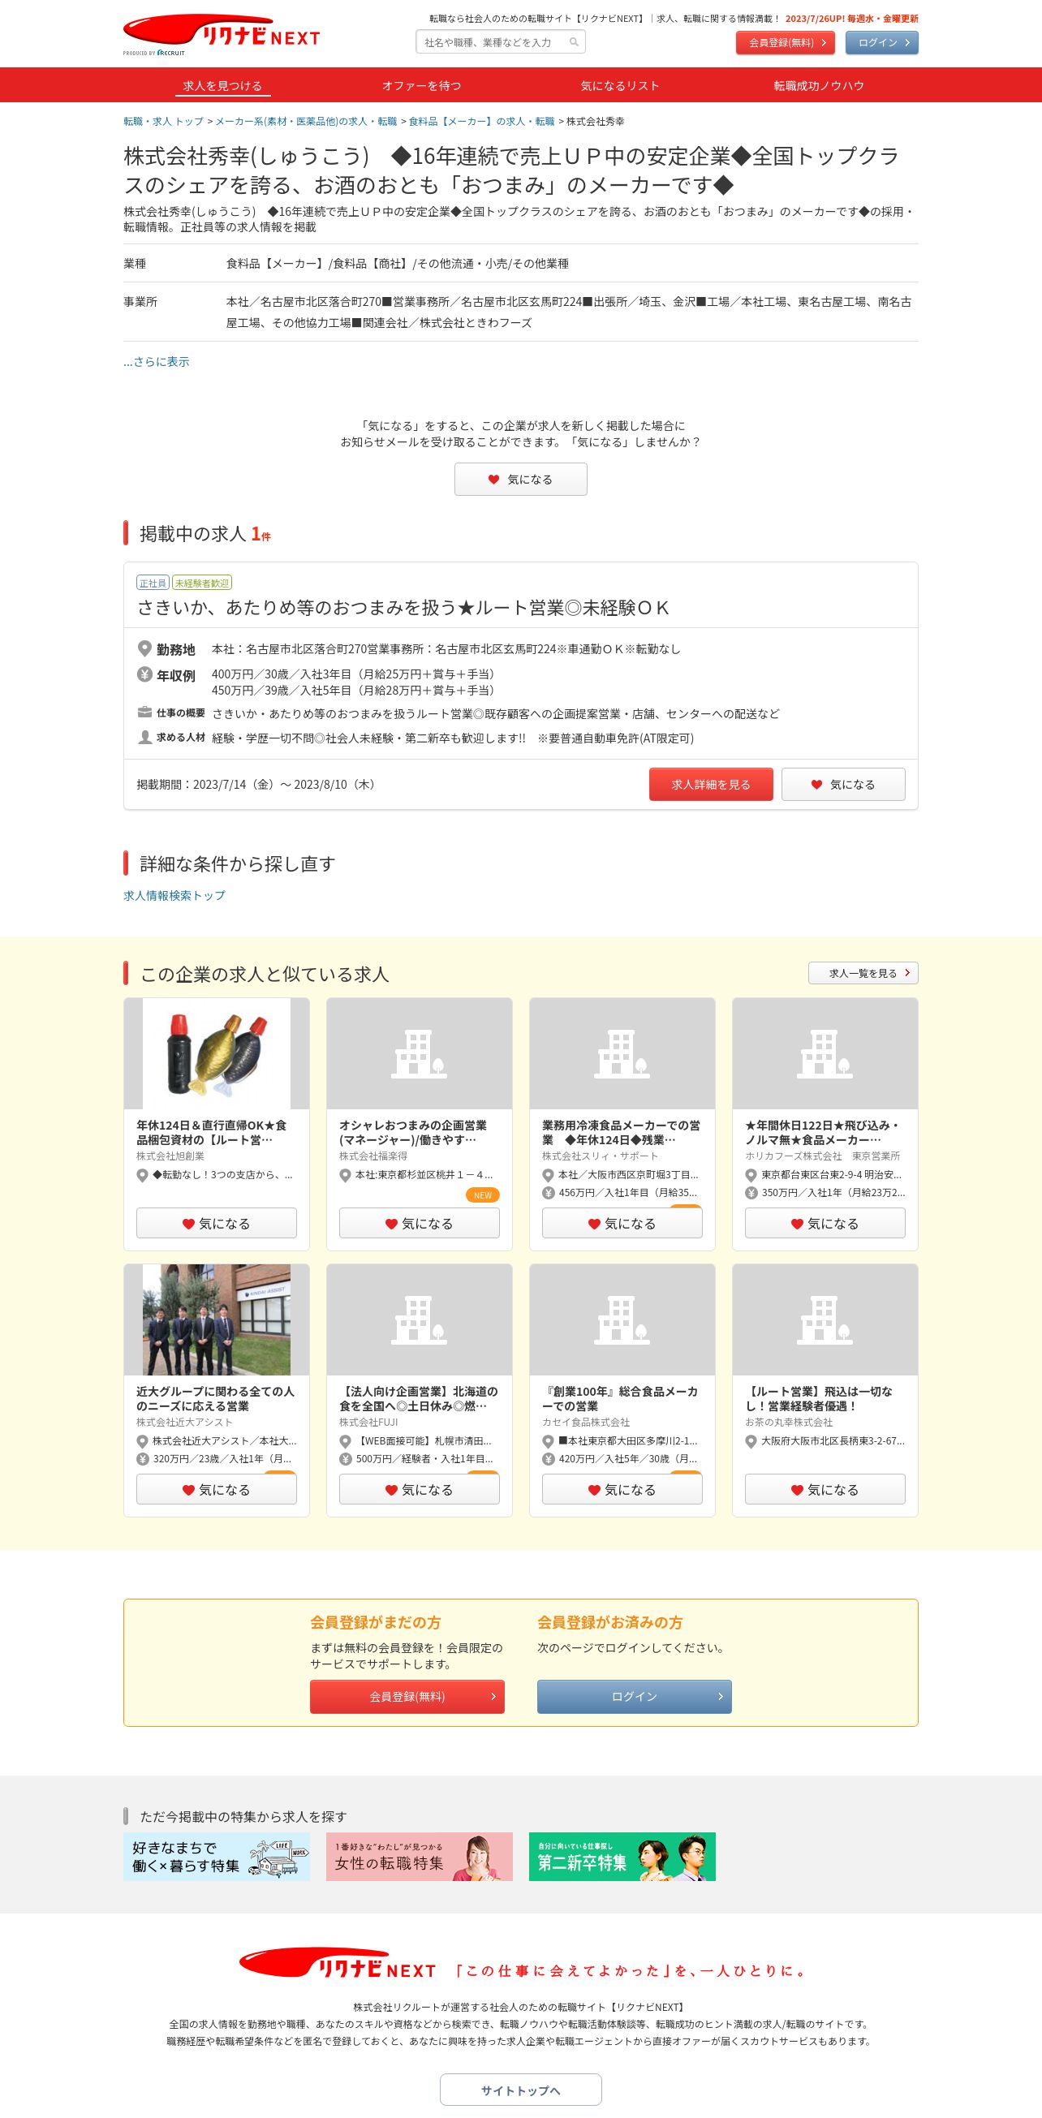
Task: Focus the company/job keyword search field
Action: tap(501, 42)
